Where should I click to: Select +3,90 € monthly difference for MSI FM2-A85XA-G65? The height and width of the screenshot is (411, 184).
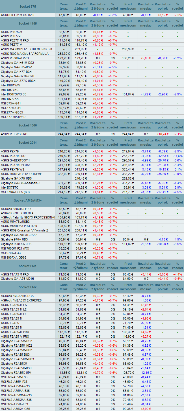pos(146,409)
